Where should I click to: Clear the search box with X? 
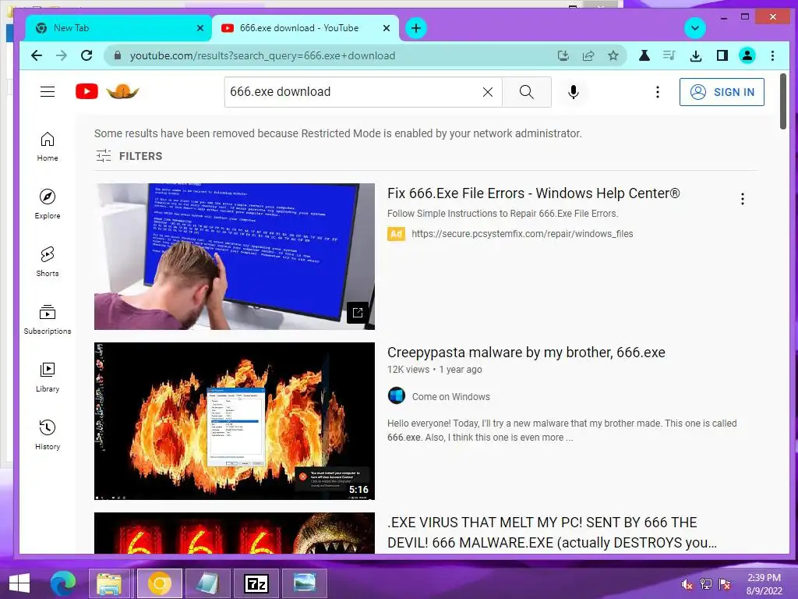488,92
